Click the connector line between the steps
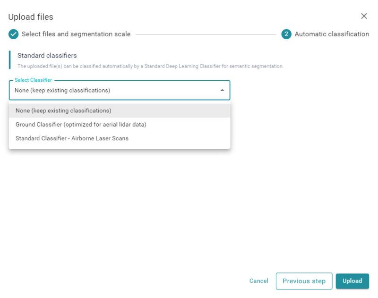 click(x=206, y=34)
